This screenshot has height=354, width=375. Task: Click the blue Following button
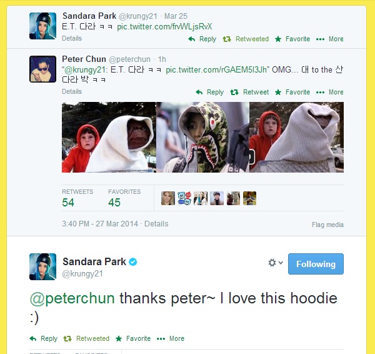(316, 264)
